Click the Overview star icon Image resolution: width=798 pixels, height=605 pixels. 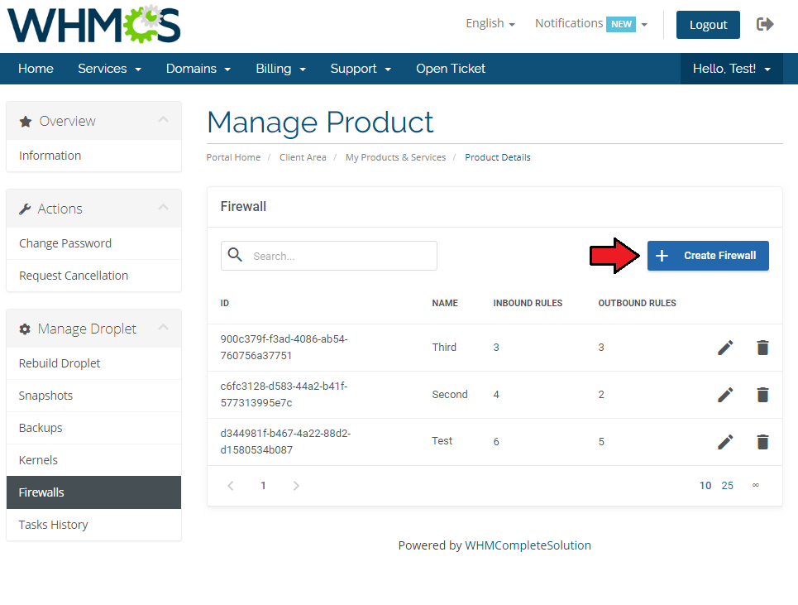click(x=26, y=122)
